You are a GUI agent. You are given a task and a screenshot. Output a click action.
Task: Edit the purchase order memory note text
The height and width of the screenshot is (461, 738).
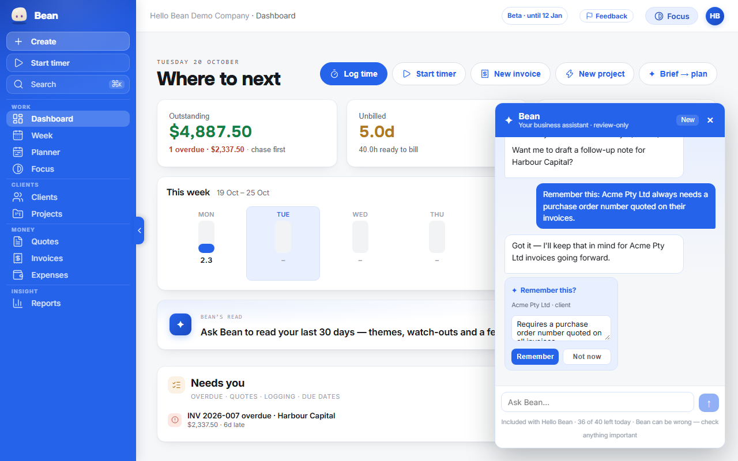(561, 328)
